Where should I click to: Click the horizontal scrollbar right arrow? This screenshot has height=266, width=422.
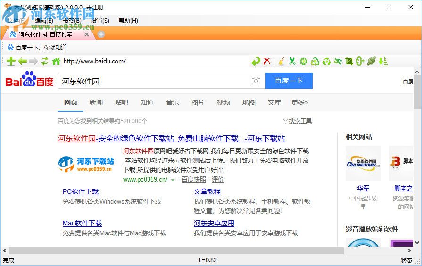click(x=409, y=250)
